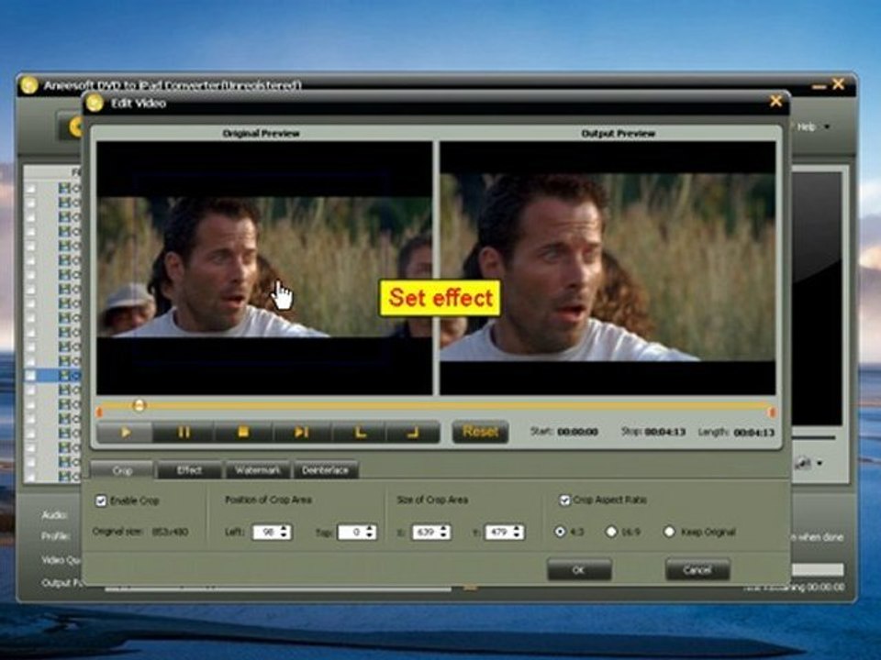Switch to the Crop tab
This screenshot has height=660, width=881.
click(x=122, y=470)
